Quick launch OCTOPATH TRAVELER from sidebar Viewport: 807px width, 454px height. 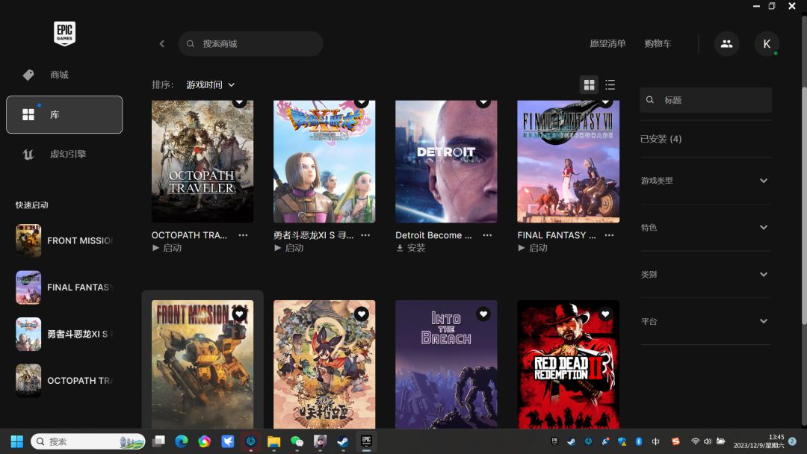tap(64, 381)
